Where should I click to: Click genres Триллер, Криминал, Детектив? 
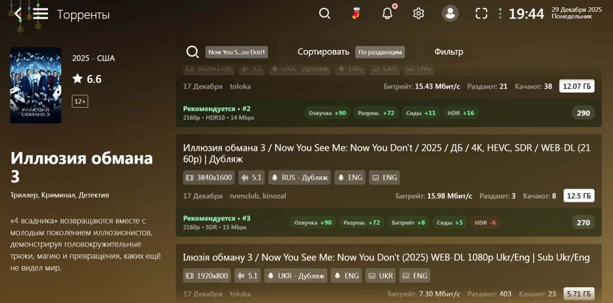pos(60,195)
